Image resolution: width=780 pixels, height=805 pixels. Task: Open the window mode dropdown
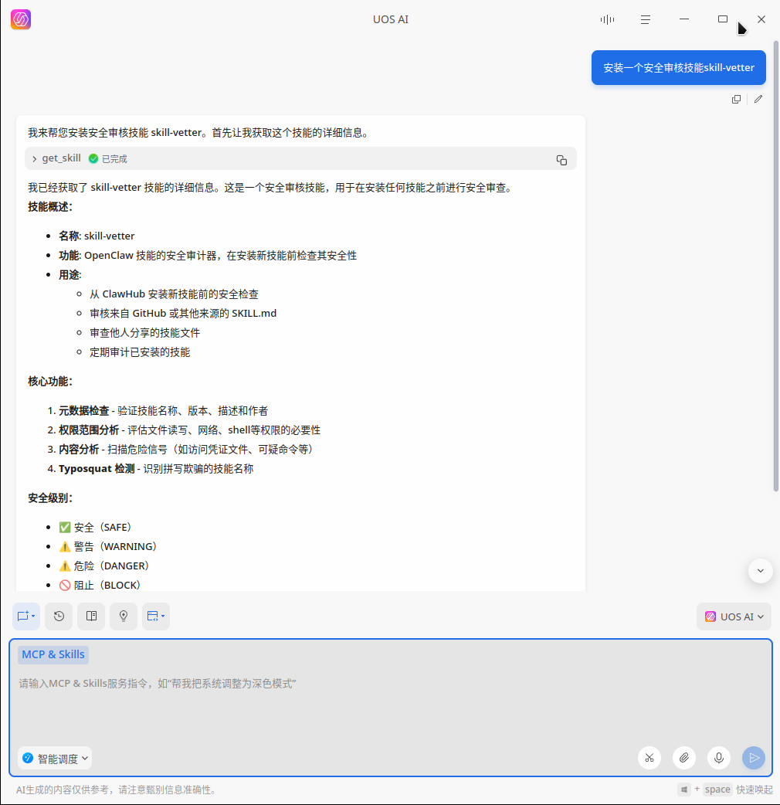point(156,616)
